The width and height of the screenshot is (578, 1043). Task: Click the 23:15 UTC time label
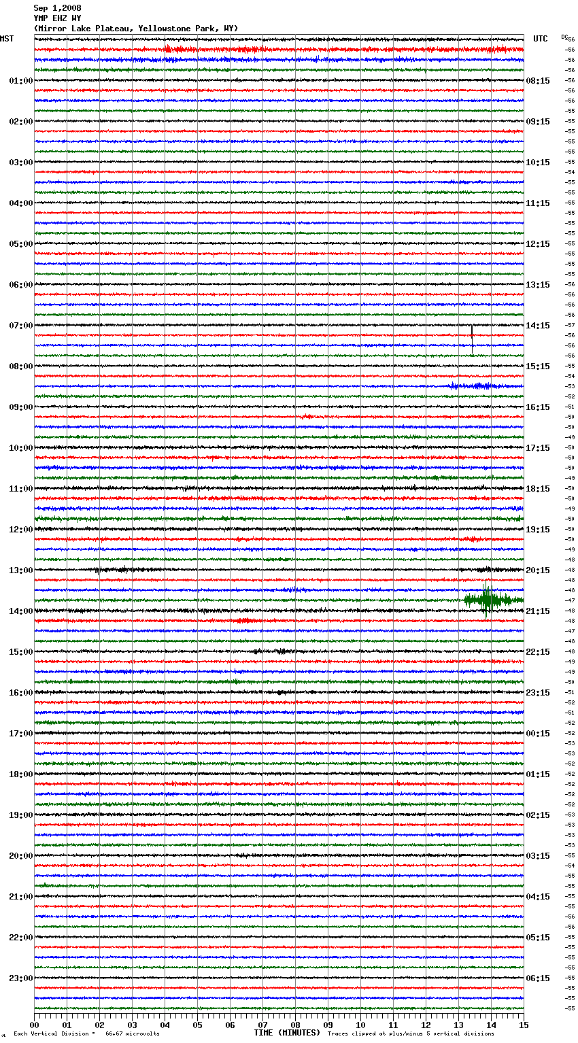(x=538, y=693)
